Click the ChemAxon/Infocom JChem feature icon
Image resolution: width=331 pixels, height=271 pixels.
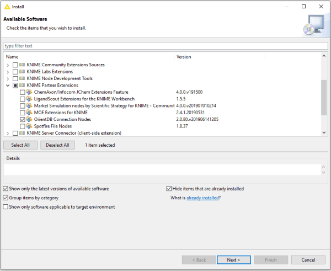click(29, 92)
